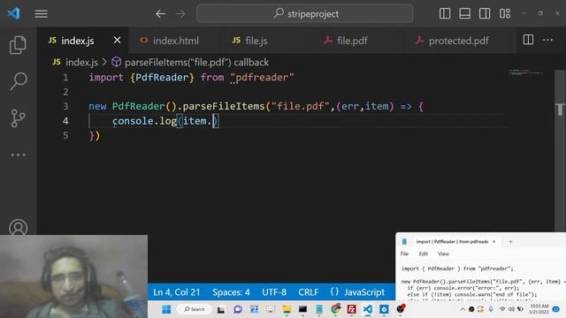Image resolution: width=566 pixels, height=318 pixels.
Task: Click the VS Code logo icon
Action: pos(14,14)
